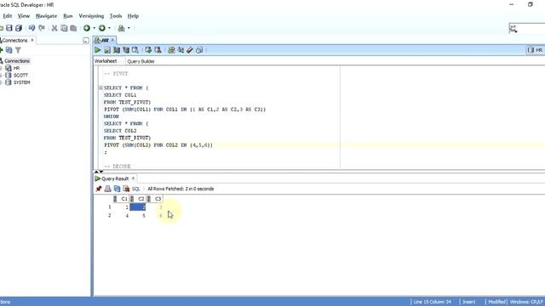Open the Edit menu
The height and width of the screenshot is (306, 545).
(x=8, y=16)
